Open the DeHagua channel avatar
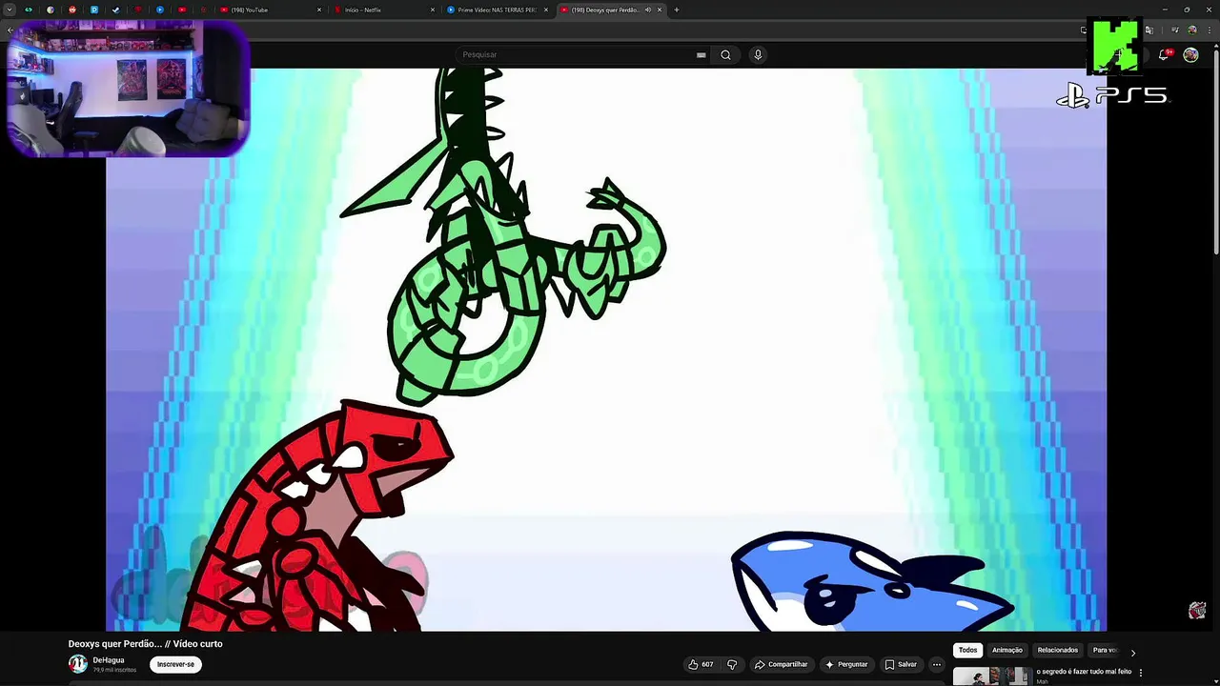 pos(78,664)
